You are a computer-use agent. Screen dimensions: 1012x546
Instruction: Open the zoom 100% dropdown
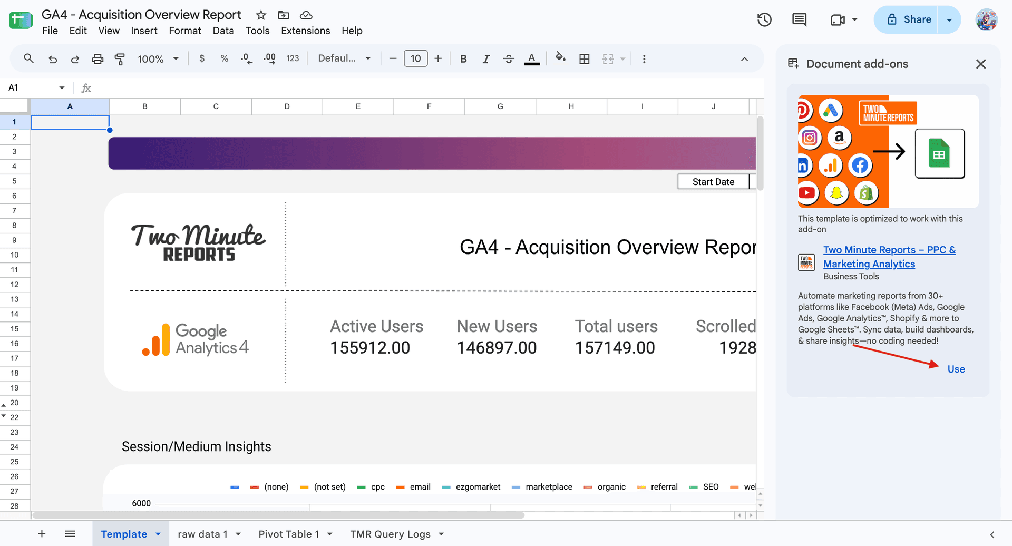point(158,59)
